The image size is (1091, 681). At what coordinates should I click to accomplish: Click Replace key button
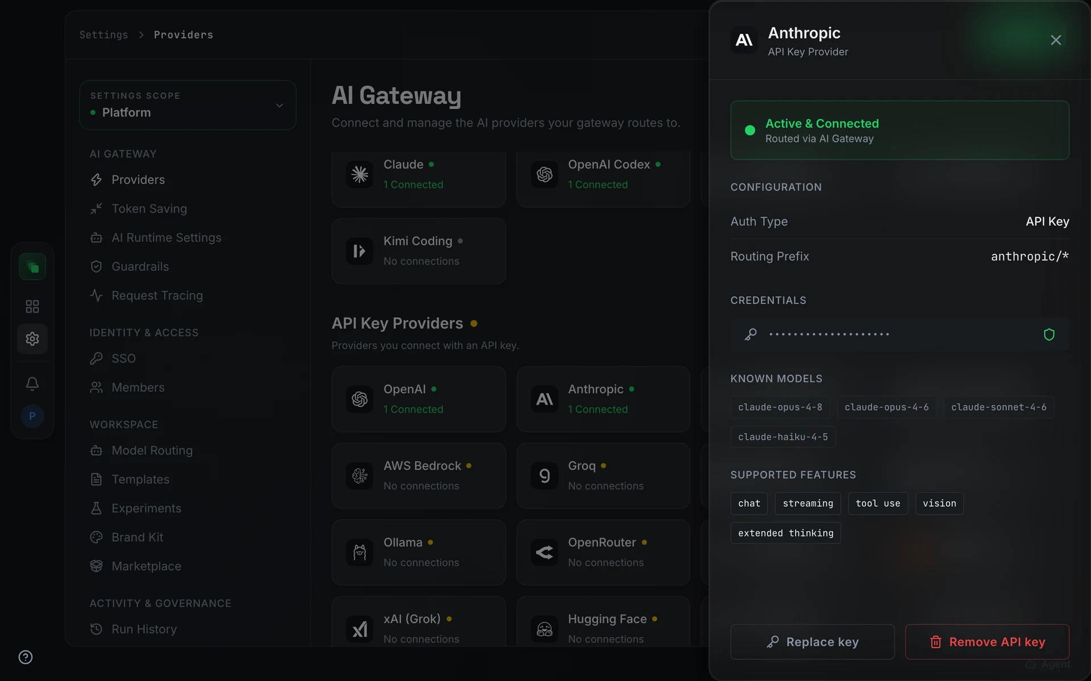tap(812, 642)
